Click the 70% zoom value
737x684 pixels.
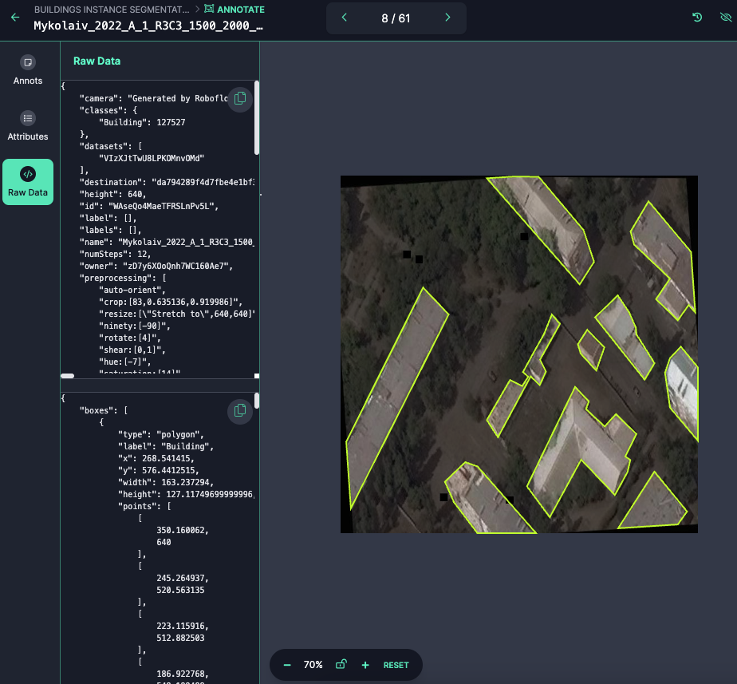point(313,665)
